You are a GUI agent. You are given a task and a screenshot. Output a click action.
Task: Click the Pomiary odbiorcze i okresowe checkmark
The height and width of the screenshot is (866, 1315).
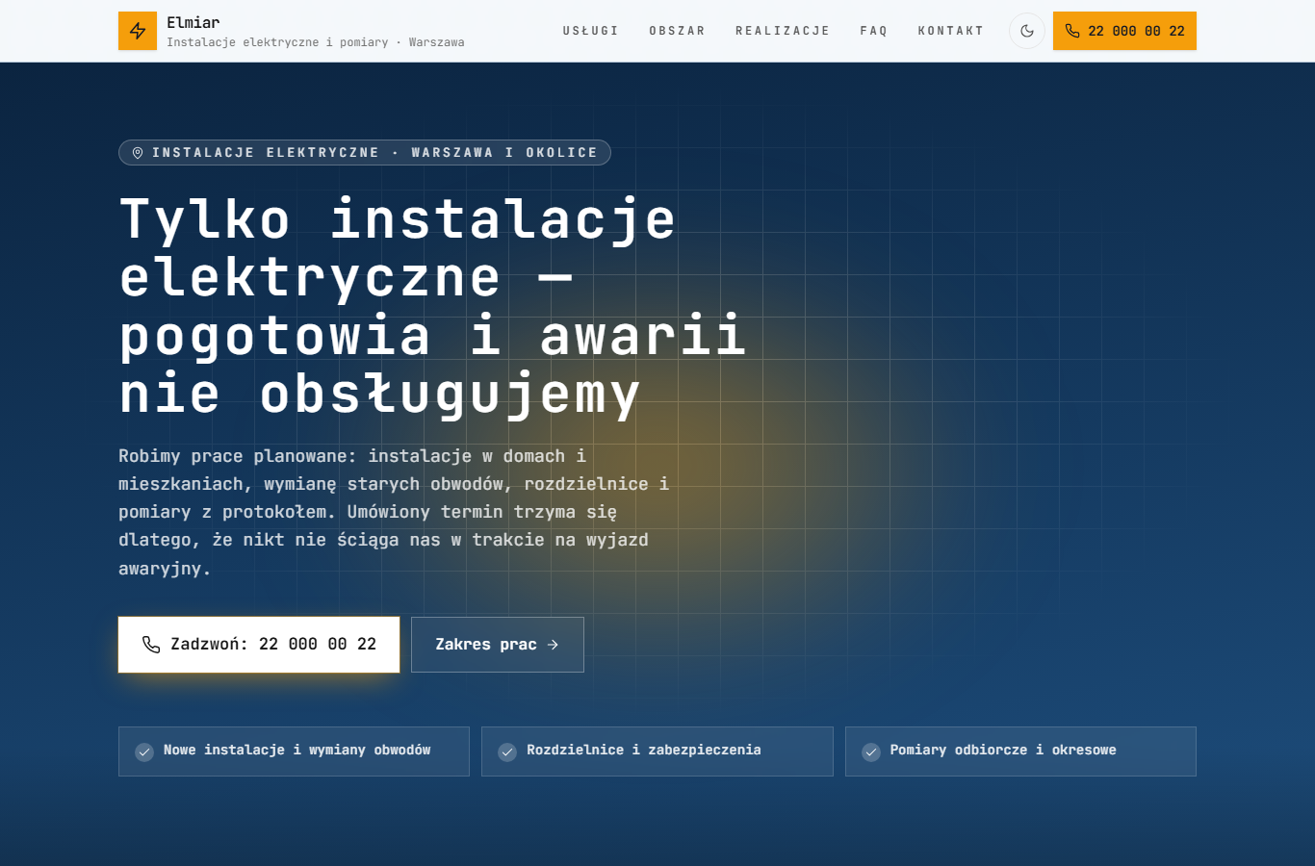pos(871,751)
